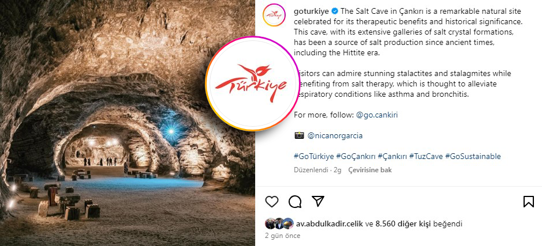The width and height of the screenshot is (542, 246).
Task: Share the post using the paper plane icon
Action: (x=317, y=201)
